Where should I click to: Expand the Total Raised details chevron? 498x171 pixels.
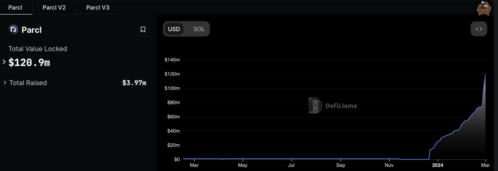(x=5, y=83)
